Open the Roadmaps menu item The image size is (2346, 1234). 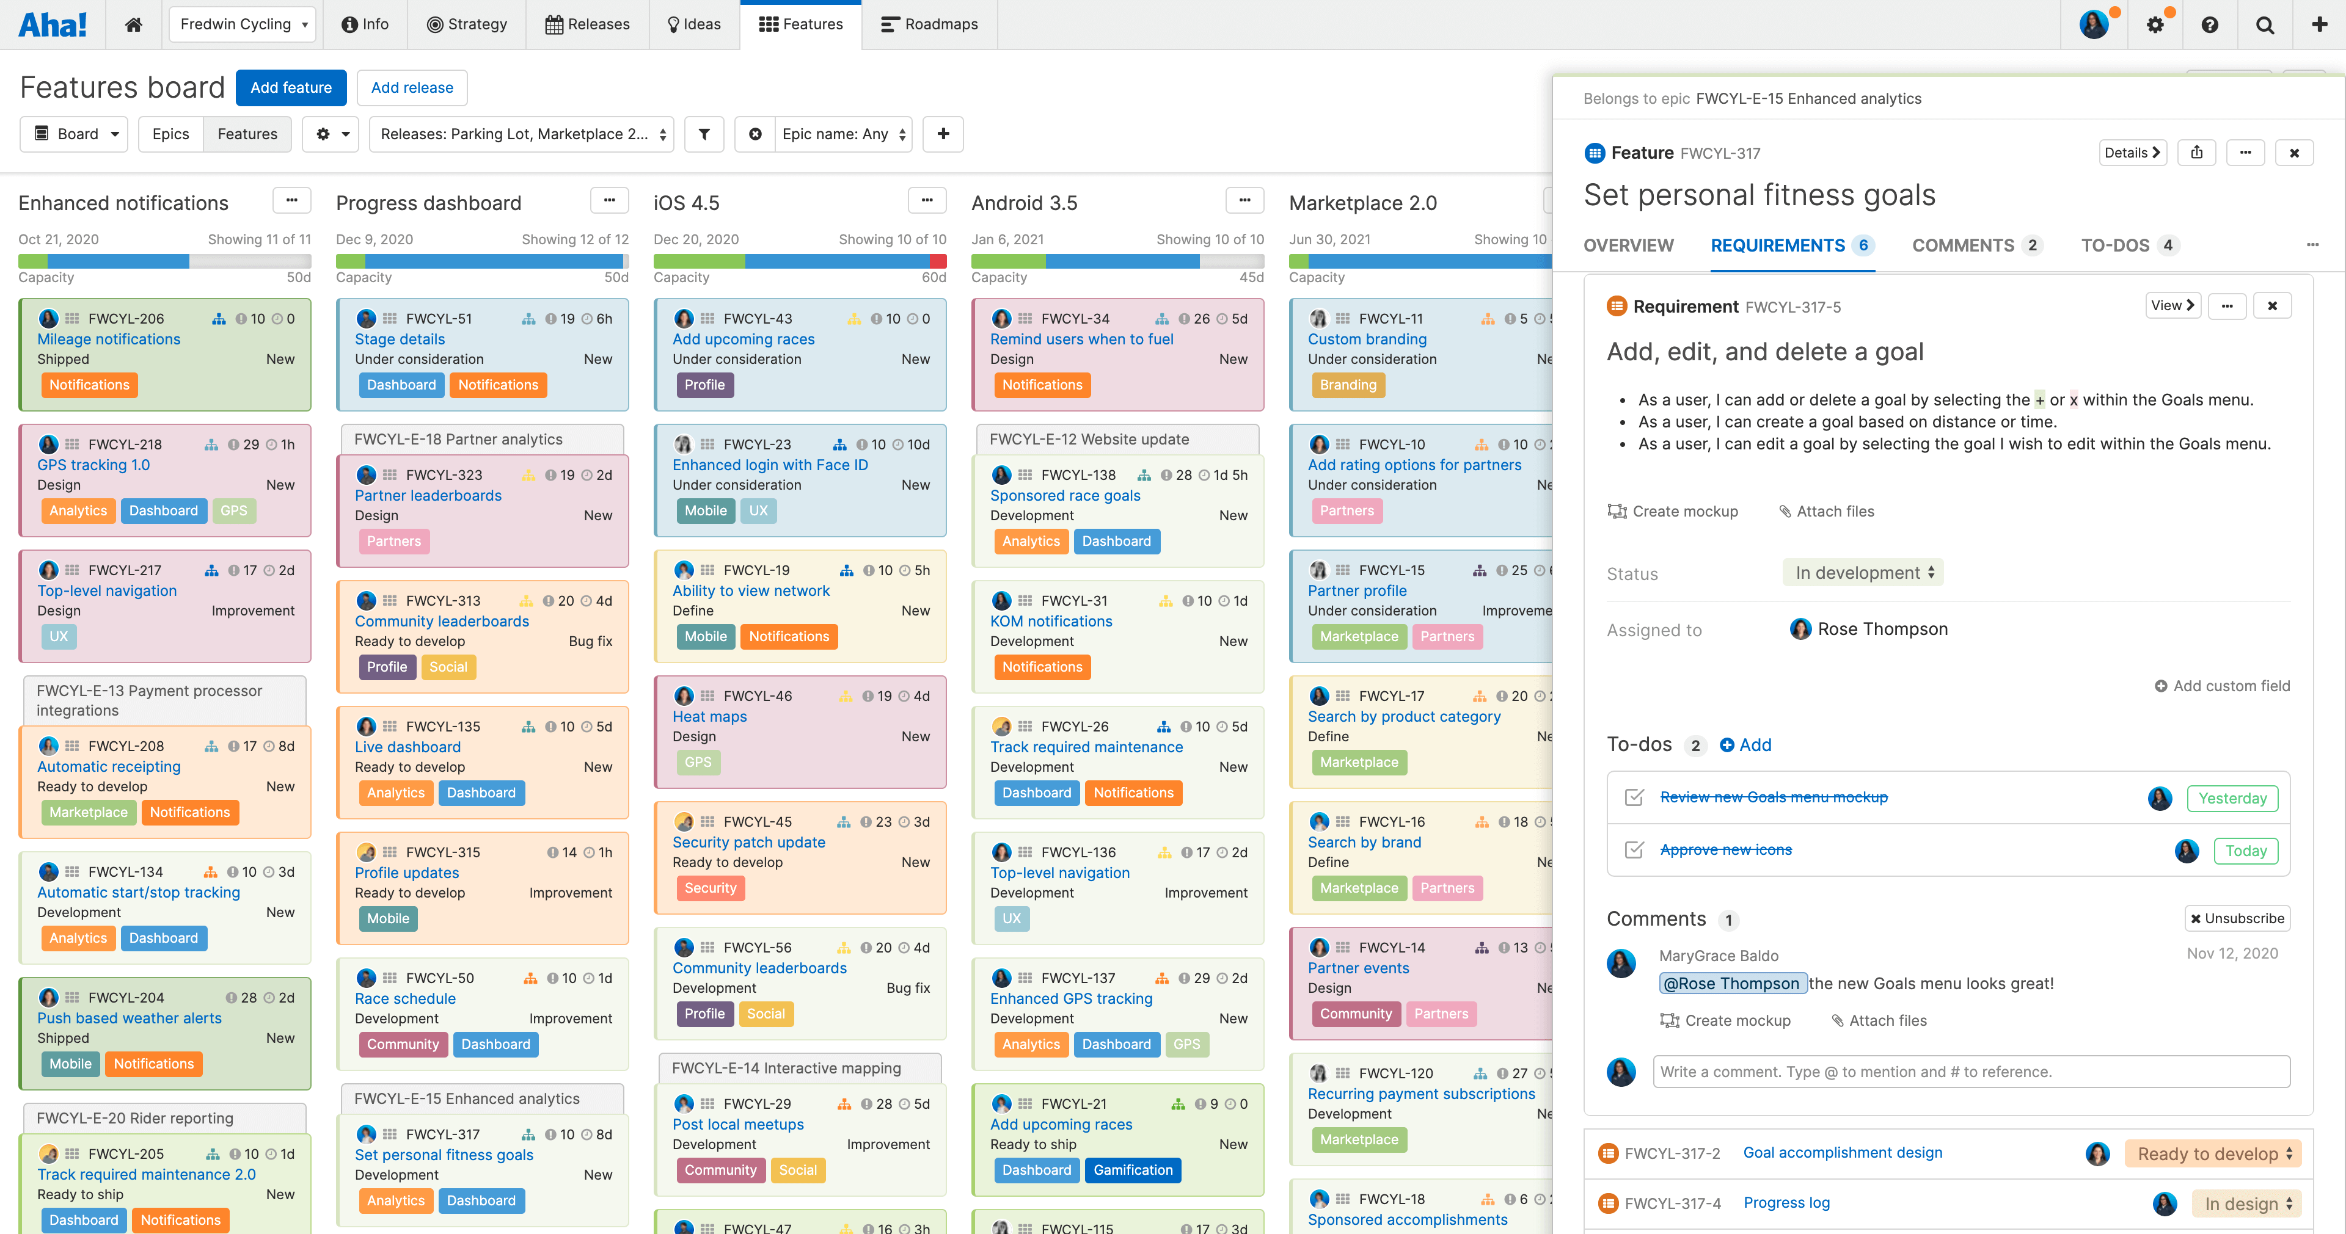[930, 24]
